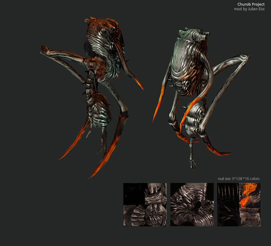Click the Churob Project title text
The image size is (271, 246).
coord(251,4)
